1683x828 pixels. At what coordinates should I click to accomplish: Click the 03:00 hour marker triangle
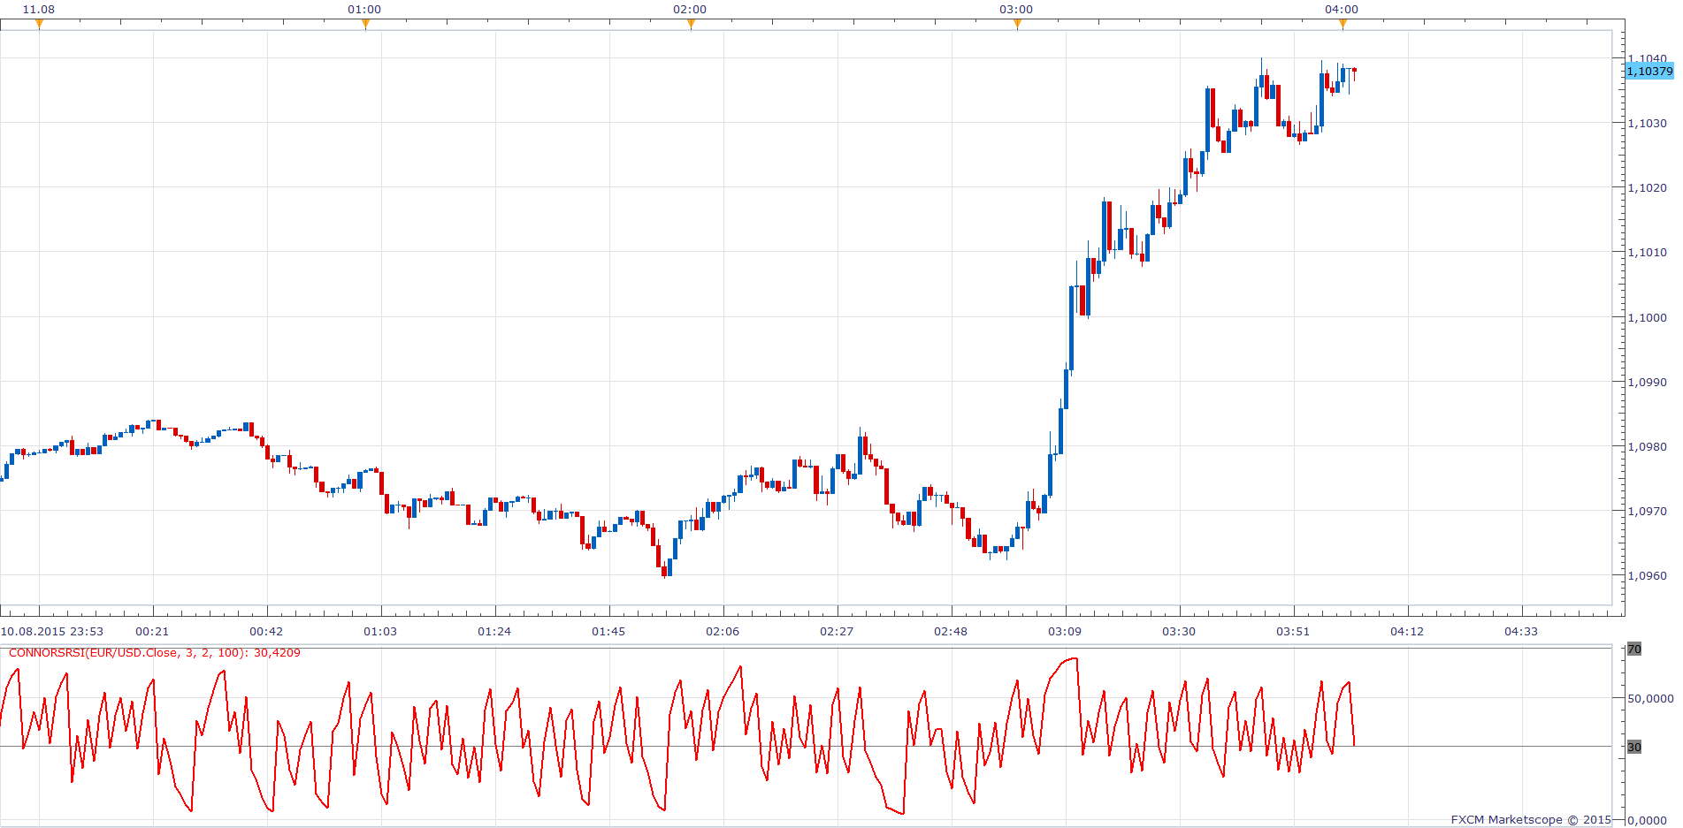pyautogui.click(x=1017, y=24)
